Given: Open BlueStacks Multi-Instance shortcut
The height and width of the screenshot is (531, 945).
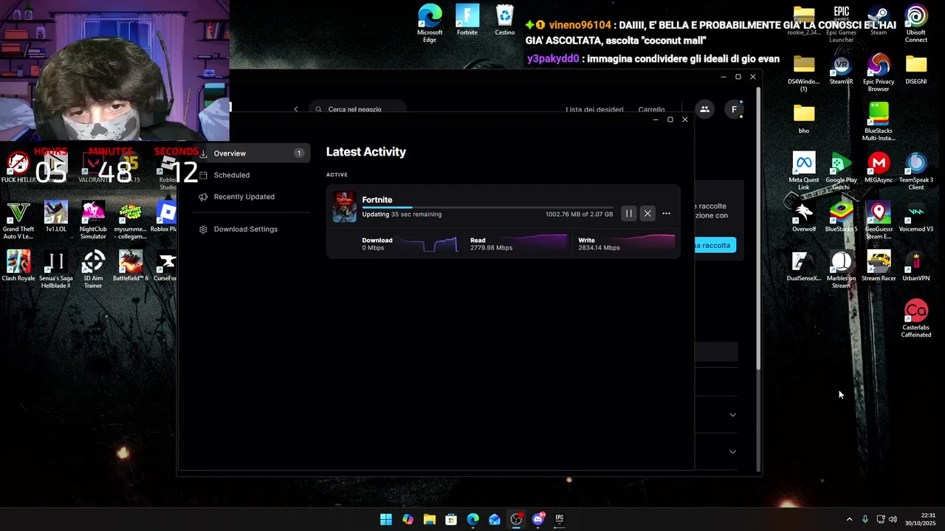Looking at the screenshot, I should pos(879,122).
